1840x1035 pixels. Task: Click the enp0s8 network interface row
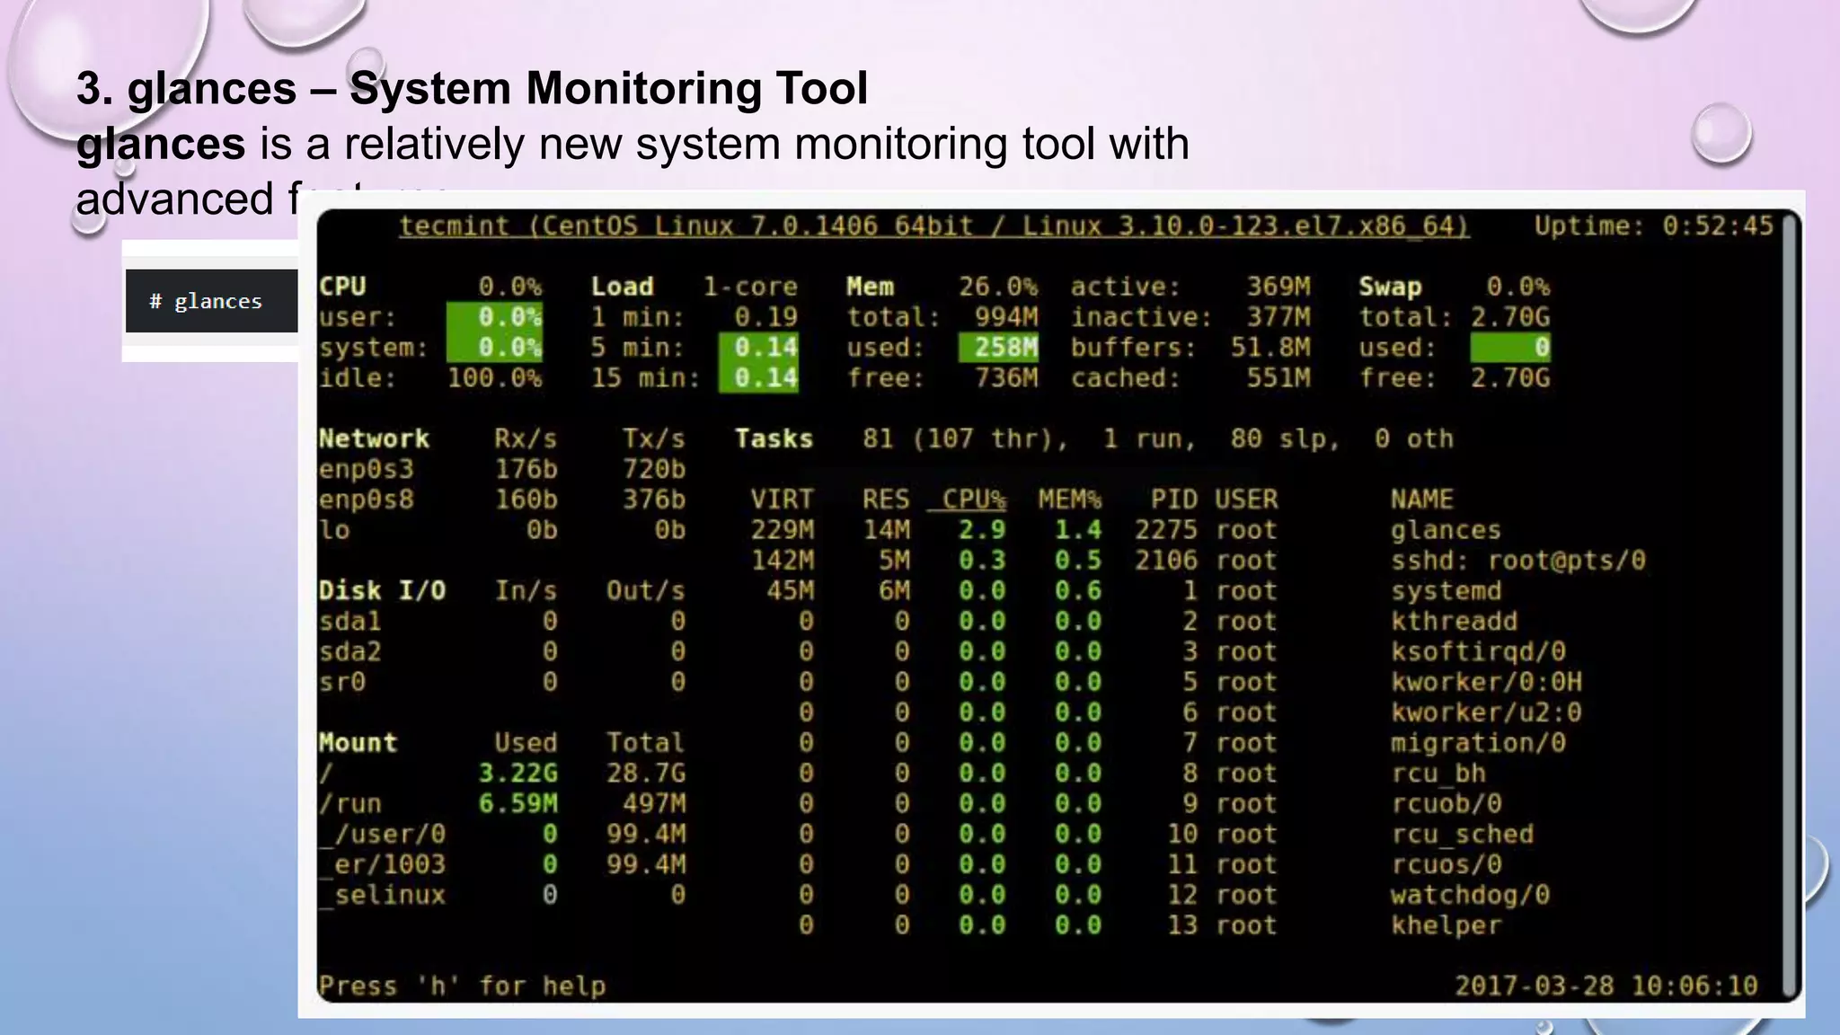[x=502, y=500]
